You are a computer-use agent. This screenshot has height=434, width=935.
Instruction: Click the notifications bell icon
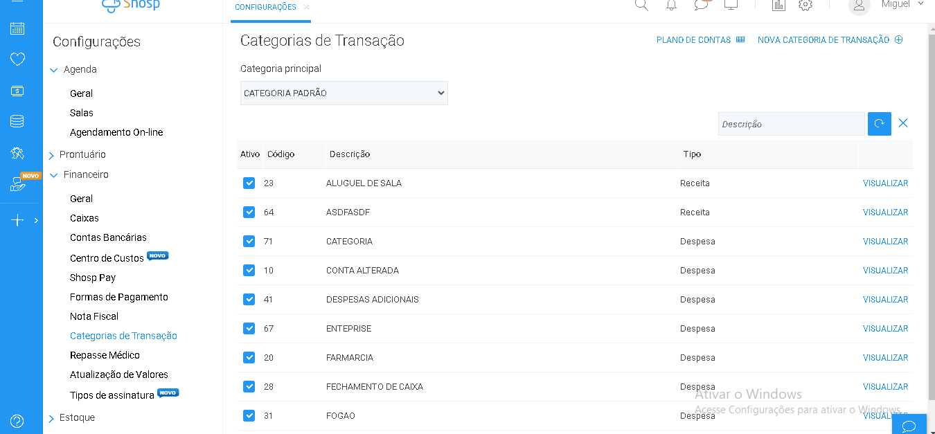[x=670, y=5]
